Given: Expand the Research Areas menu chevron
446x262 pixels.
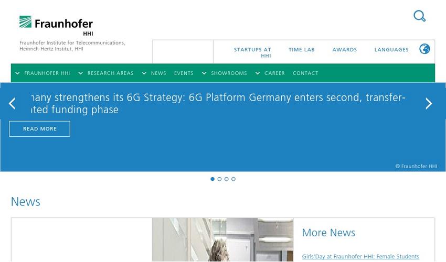Looking at the screenshot, I should (x=80, y=73).
